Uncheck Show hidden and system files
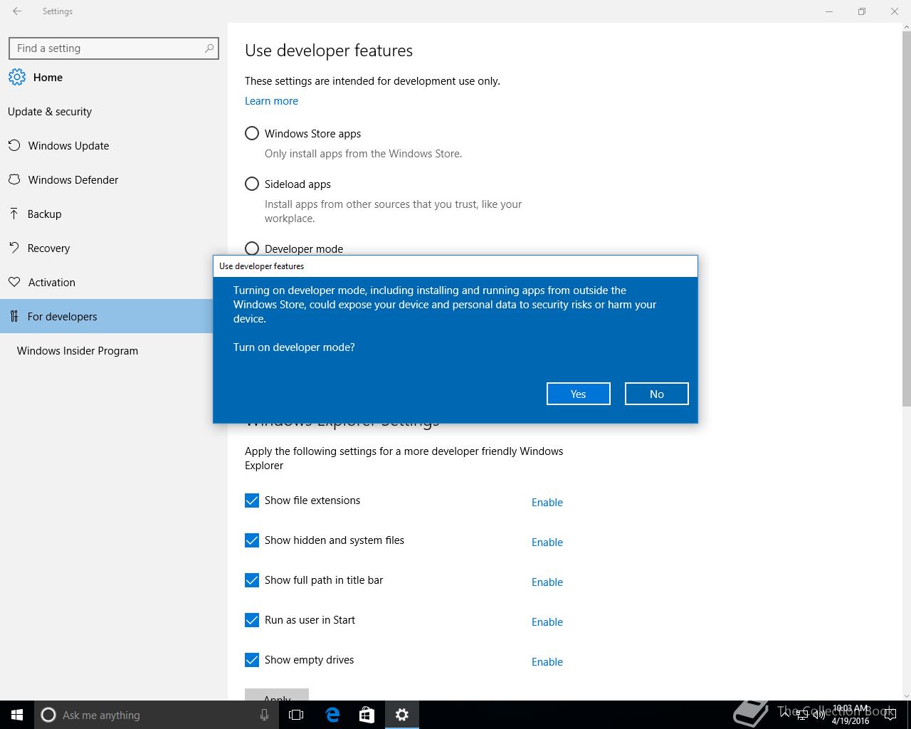The height and width of the screenshot is (729, 911). coord(252,540)
